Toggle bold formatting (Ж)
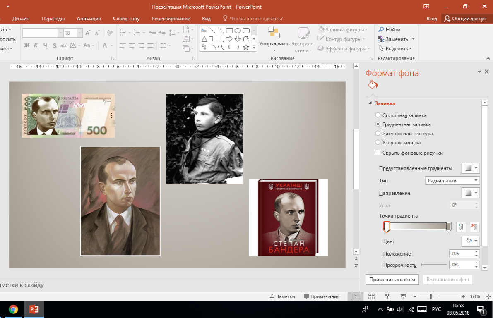This screenshot has height=318, width=493. point(27,45)
